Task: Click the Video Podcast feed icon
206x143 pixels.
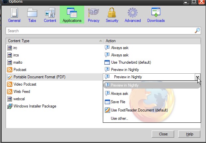Action: click(10, 84)
